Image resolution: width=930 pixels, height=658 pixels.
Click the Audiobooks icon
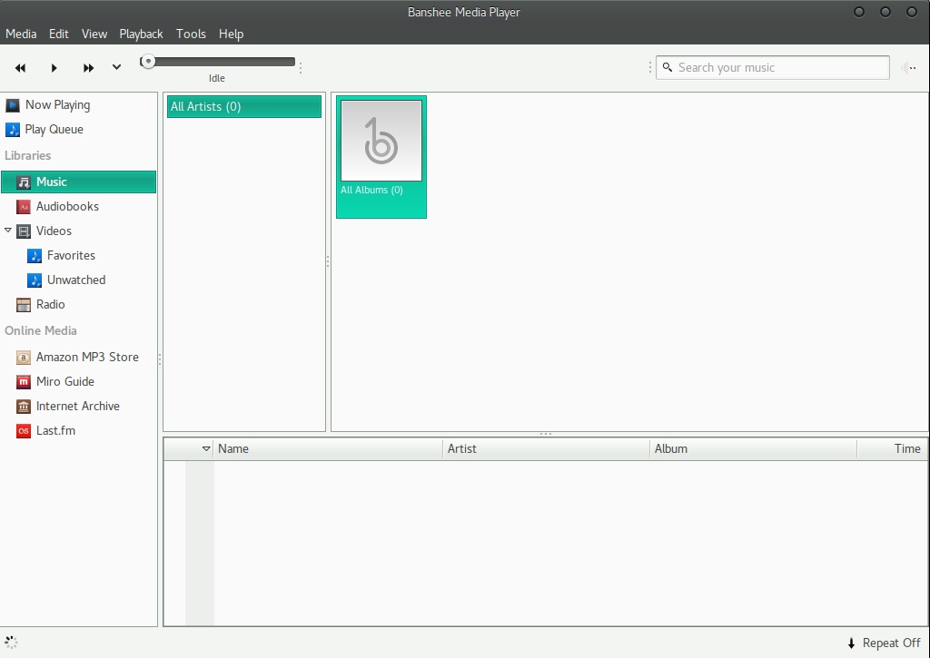(x=24, y=207)
